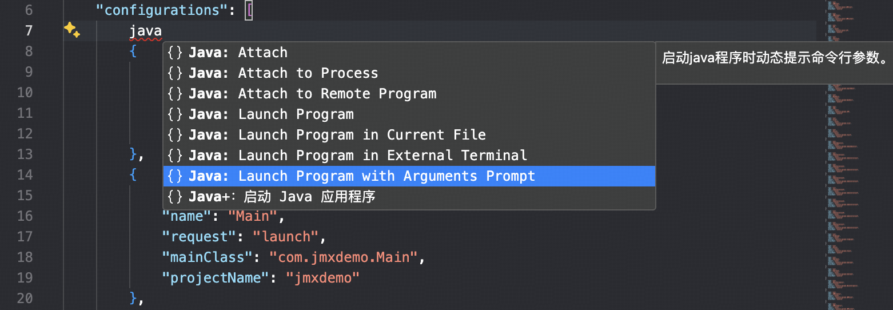Click the "launch" request value
Screen dimensions: 893x310
tap(286, 237)
